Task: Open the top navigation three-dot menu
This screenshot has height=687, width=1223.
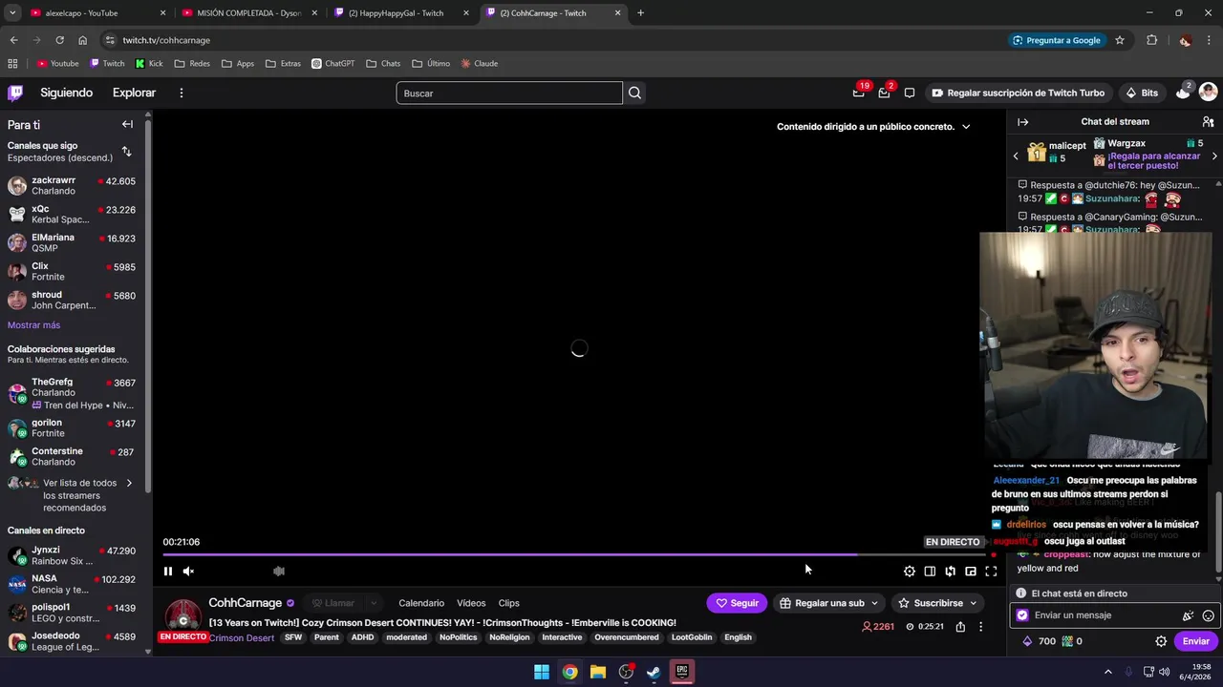Action: pyautogui.click(x=181, y=93)
